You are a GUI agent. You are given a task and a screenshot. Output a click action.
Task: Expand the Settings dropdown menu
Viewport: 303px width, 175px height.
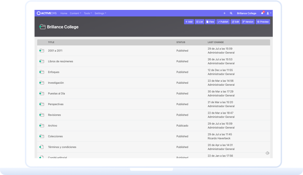(100, 13)
